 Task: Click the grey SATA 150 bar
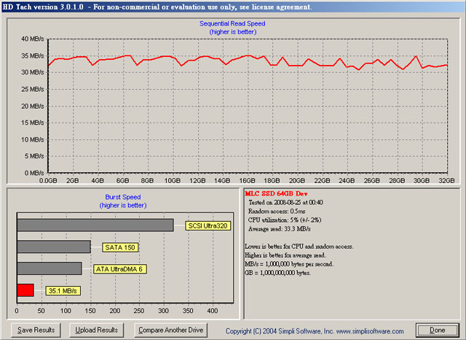pos(53,247)
